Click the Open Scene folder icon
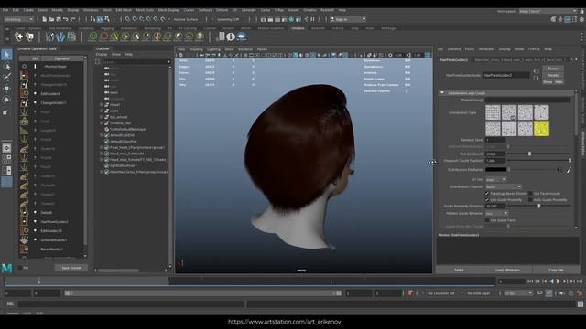Image resolution: width=586 pixels, height=329 pixels. tap(51, 19)
